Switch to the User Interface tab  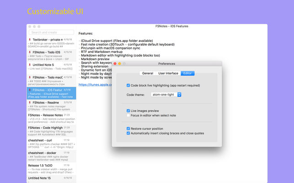pos(168,73)
